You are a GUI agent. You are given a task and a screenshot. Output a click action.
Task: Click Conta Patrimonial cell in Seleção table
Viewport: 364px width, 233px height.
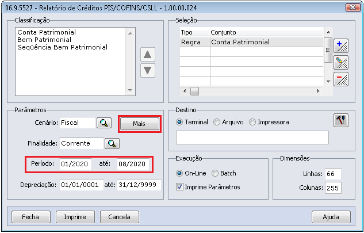(267, 42)
